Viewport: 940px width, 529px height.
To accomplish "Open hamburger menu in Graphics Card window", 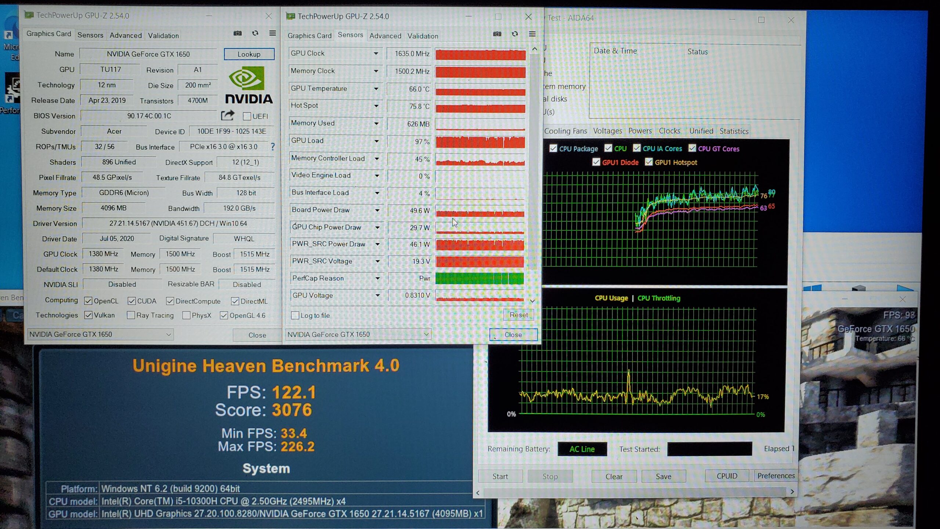I will pyautogui.click(x=272, y=33).
